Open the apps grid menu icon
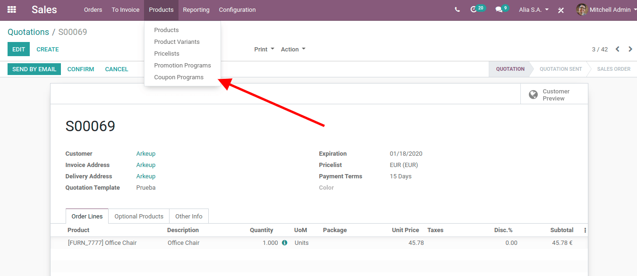637x276 pixels. (x=12, y=9)
